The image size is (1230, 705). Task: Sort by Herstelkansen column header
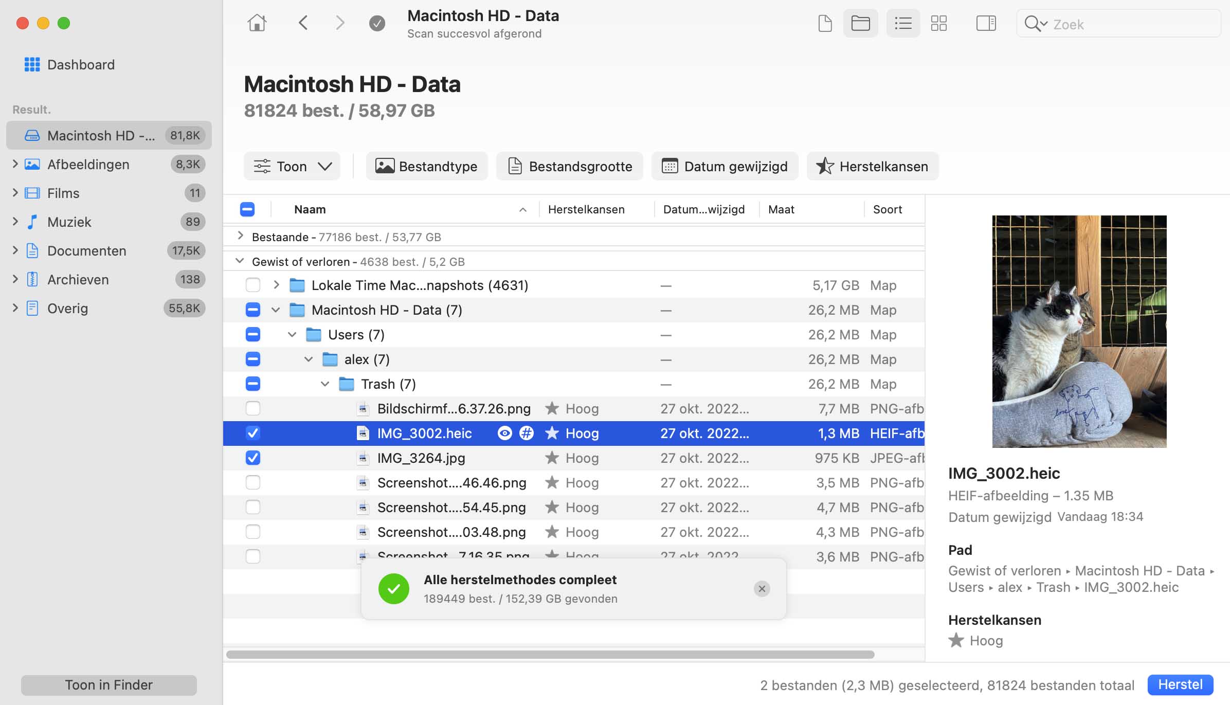point(596,209)
